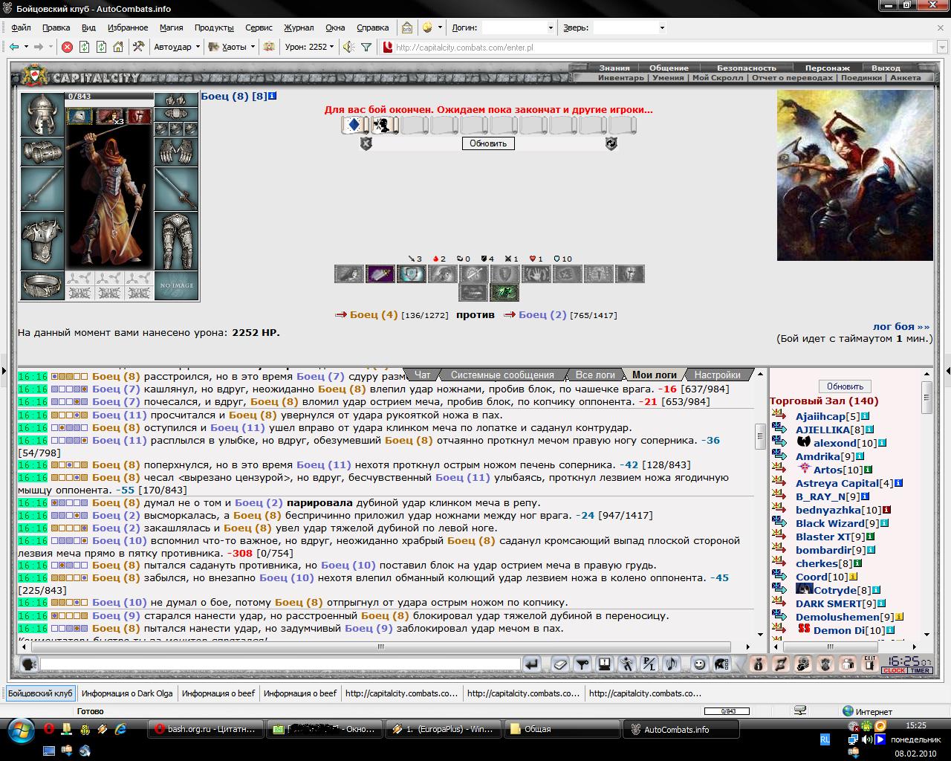The width and height of the screenshot is (951, 761).
Task: Activate the green lightning skill icon
Action: coord(504,292)
